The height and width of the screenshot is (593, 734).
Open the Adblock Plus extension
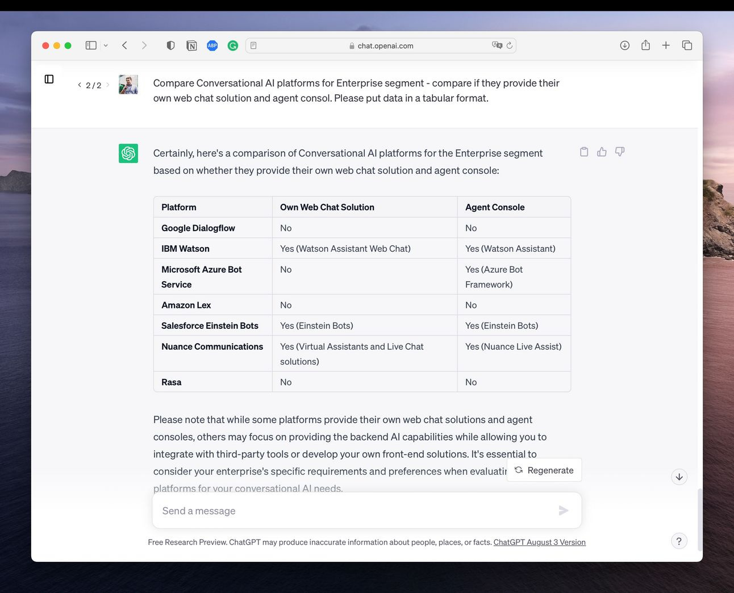pyautogui.click(x=212, y=45)
